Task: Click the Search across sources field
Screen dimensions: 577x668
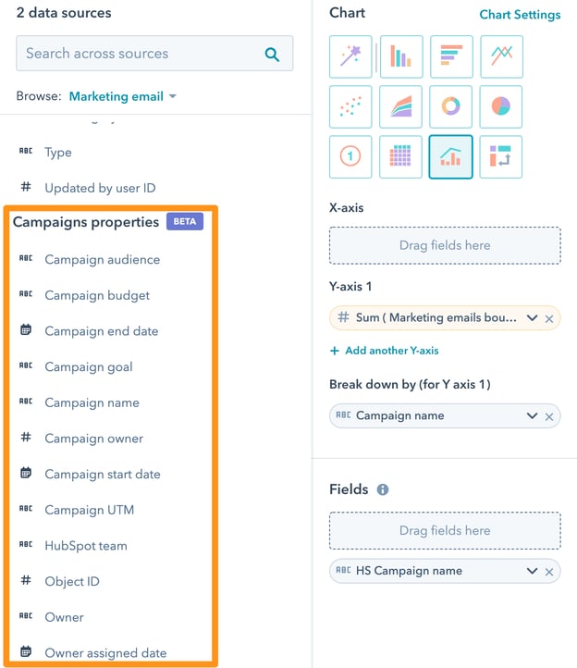Action: click(154, 54)
